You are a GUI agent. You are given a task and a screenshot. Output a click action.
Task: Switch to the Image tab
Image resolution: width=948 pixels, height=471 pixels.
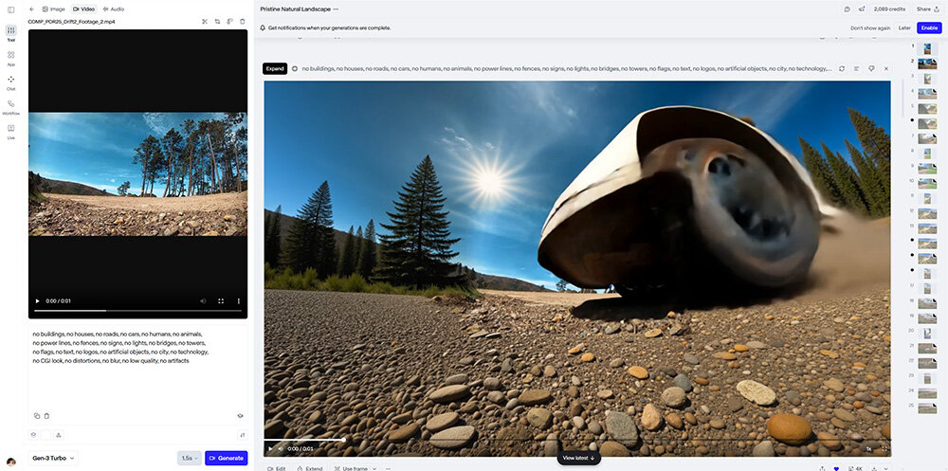53,9
